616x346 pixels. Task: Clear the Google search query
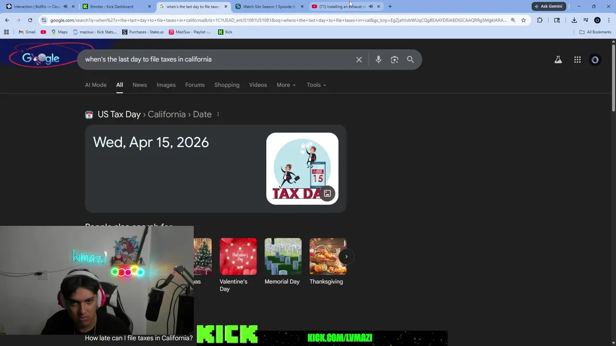[x=359, y=60]
